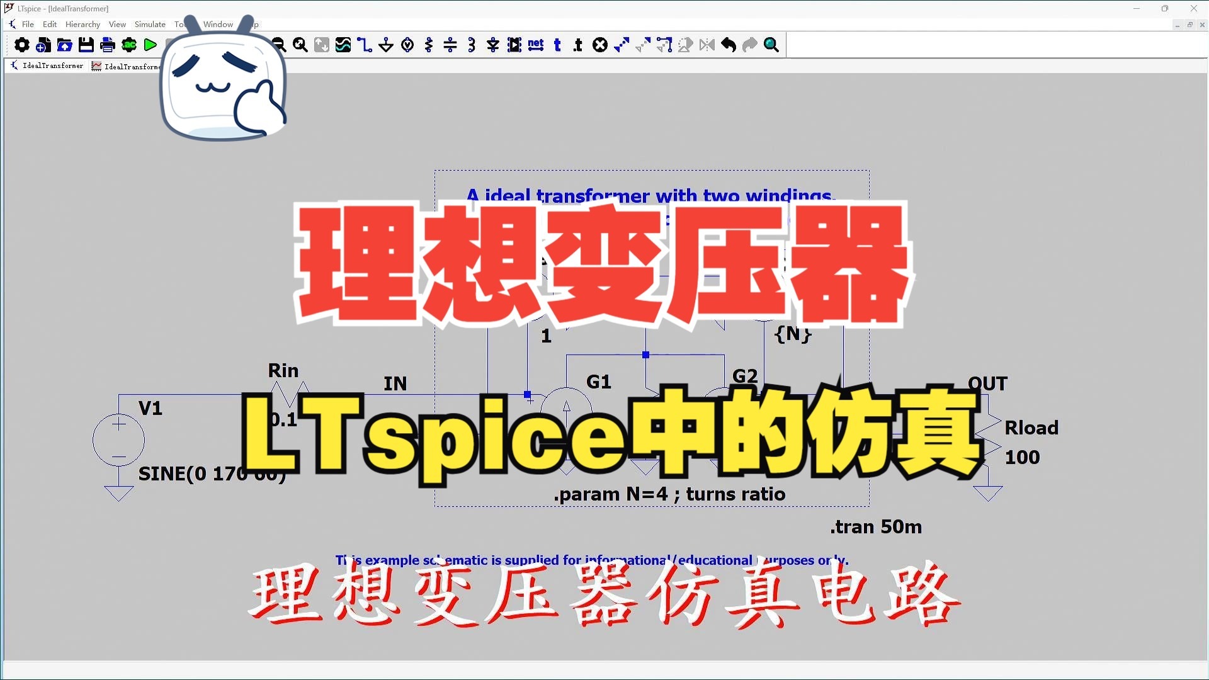1209x680 pixels.
Task: Create a new schematic
Action: coord(43,45)
